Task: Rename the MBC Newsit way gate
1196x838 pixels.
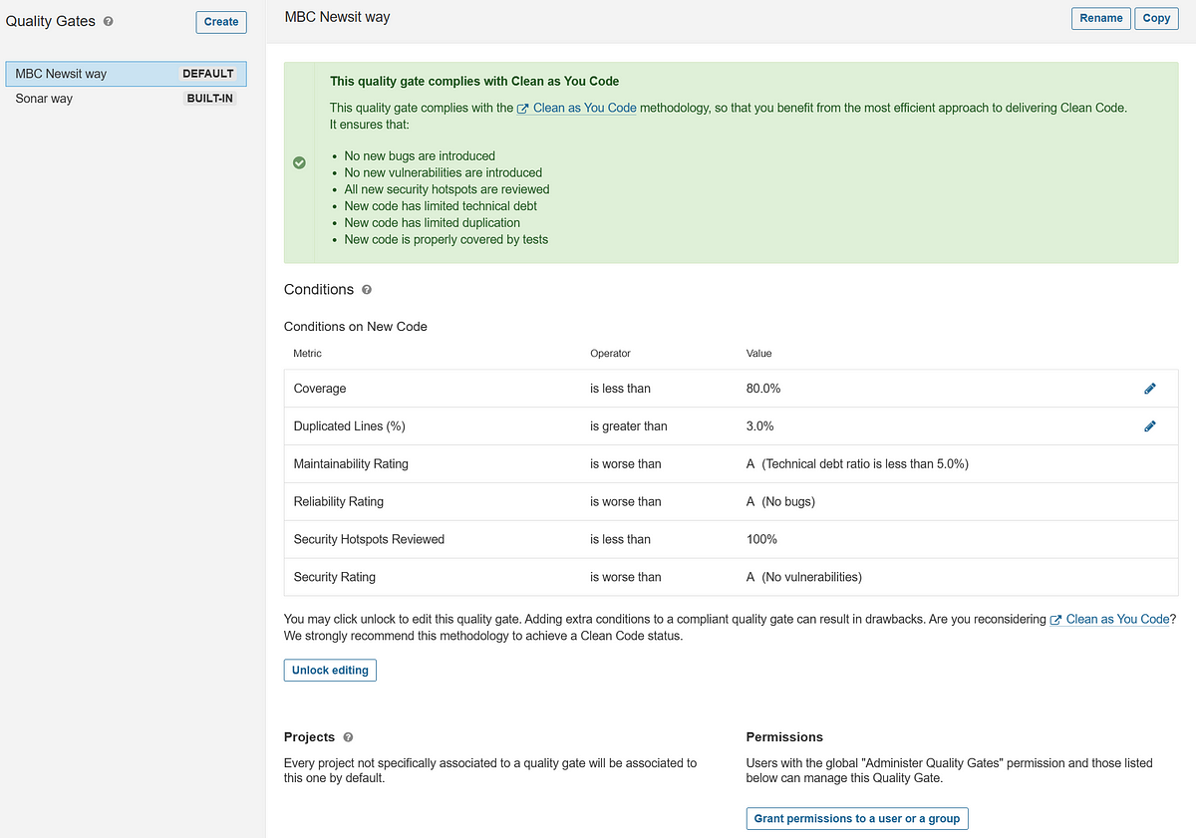Action: click(x=1101, y=18)
